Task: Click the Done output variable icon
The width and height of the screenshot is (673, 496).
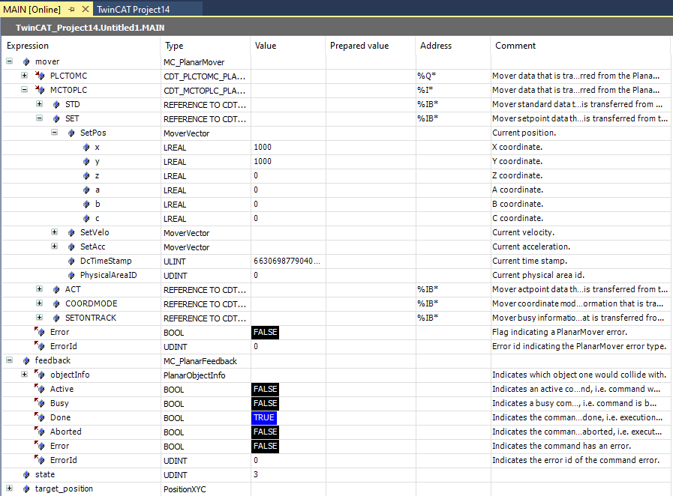Action: [40, 417]
